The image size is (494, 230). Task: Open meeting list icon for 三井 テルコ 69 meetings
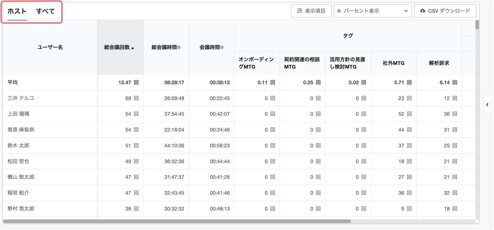[x=136, y=98]
